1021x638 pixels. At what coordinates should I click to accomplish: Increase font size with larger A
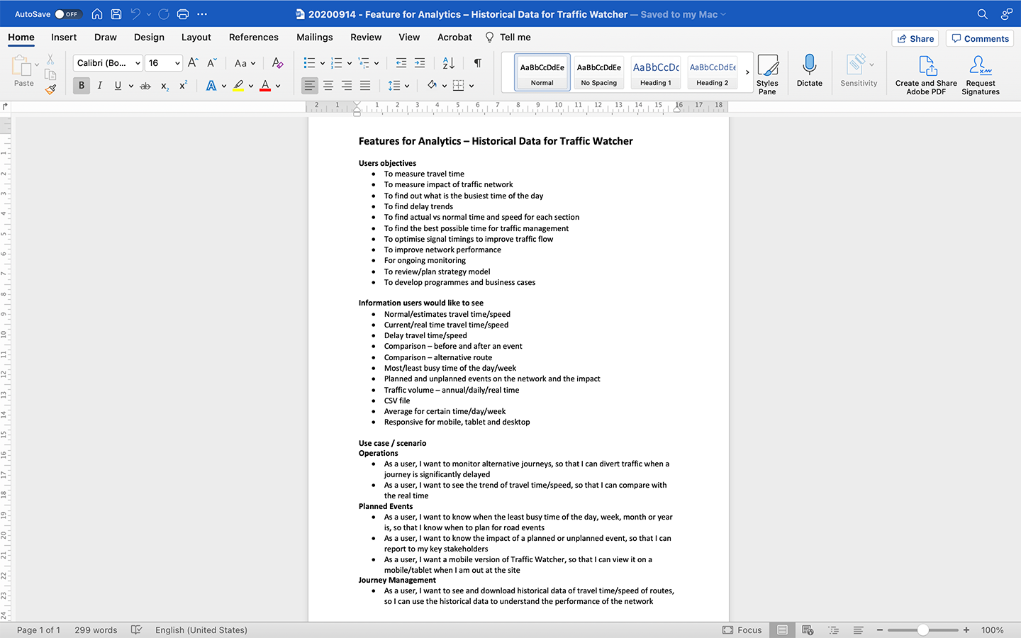(x=193, y=63)
